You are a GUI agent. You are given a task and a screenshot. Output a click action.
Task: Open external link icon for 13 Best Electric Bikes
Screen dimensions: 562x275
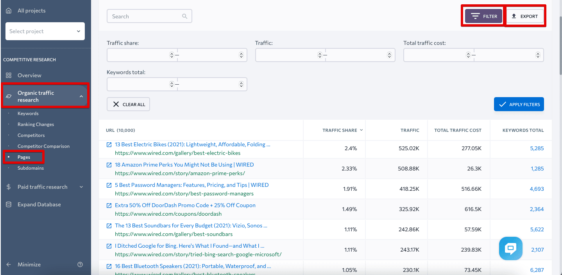coord(109,145)
